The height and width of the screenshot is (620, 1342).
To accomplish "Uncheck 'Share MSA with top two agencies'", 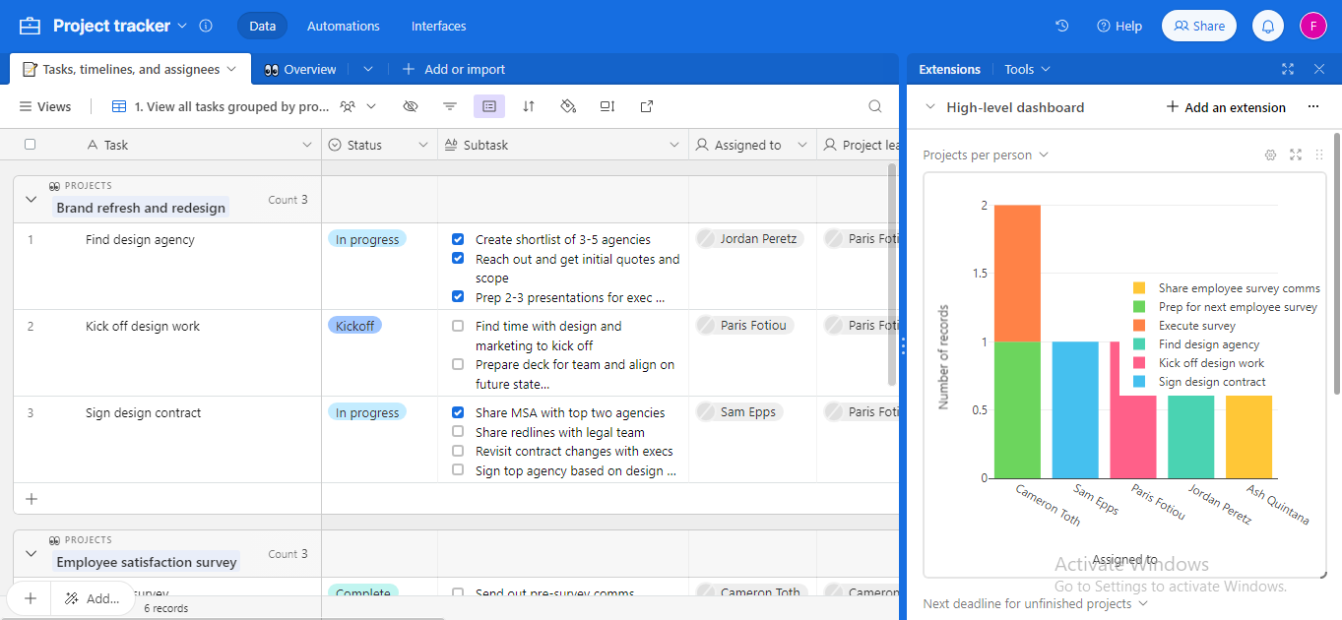I will 457,412.
